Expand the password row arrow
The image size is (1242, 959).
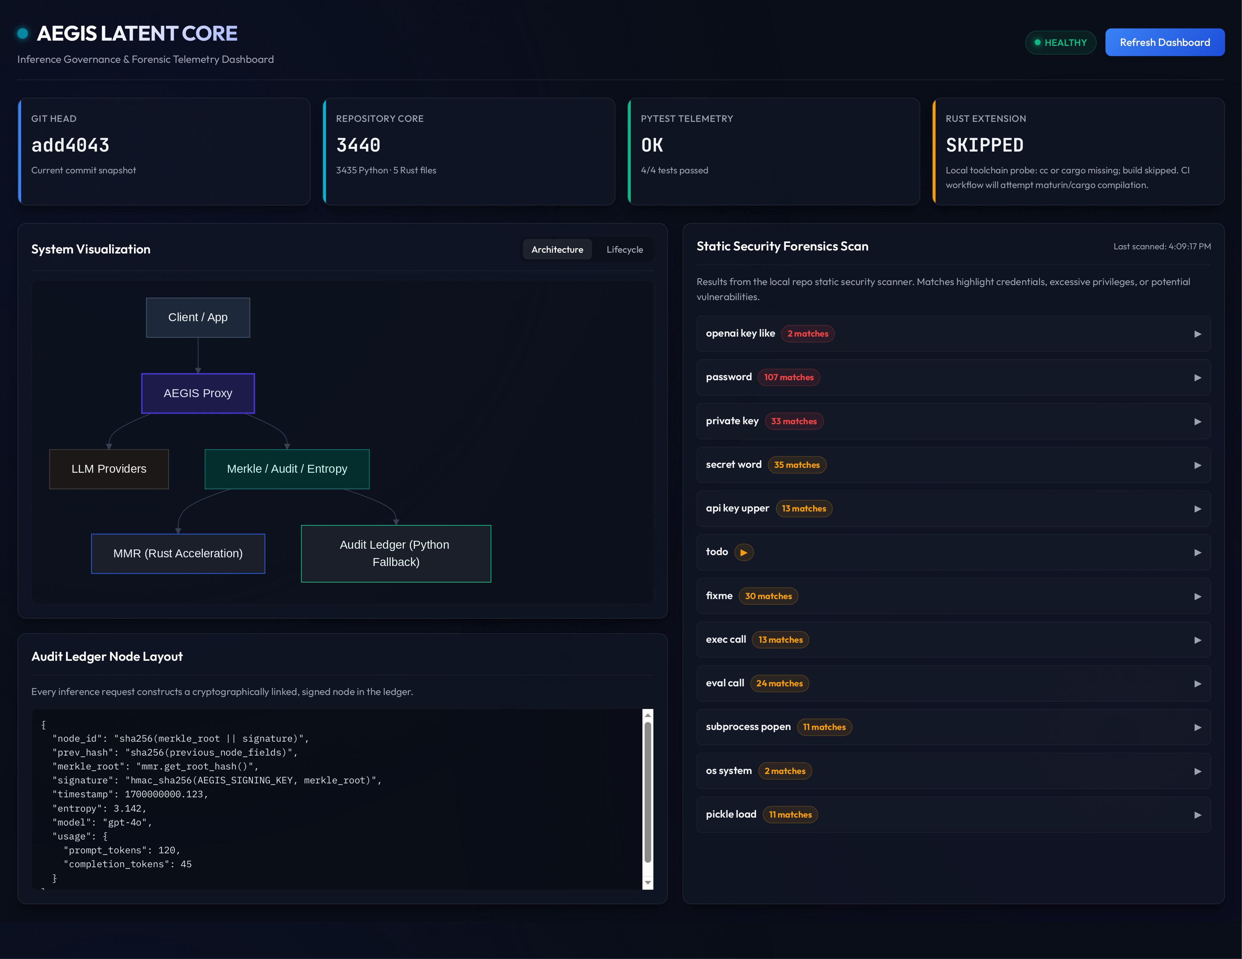1198,378
